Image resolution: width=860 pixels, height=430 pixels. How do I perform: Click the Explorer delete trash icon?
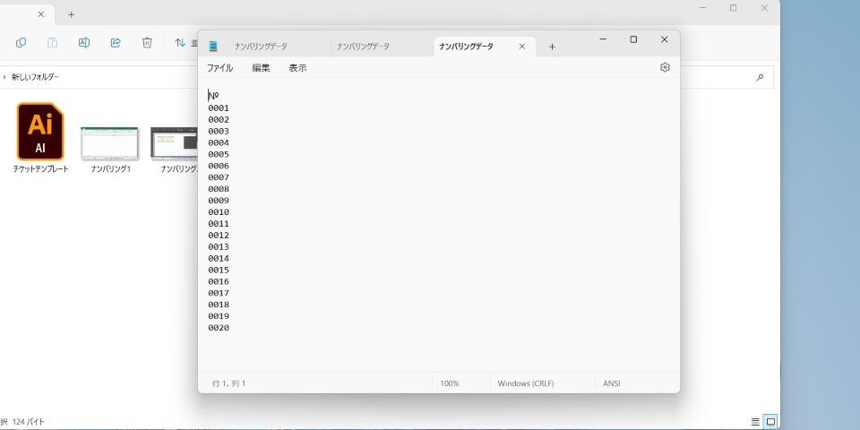coord(147,42)
